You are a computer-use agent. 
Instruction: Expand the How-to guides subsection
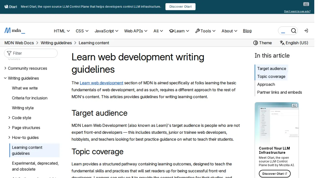[9, 137]
